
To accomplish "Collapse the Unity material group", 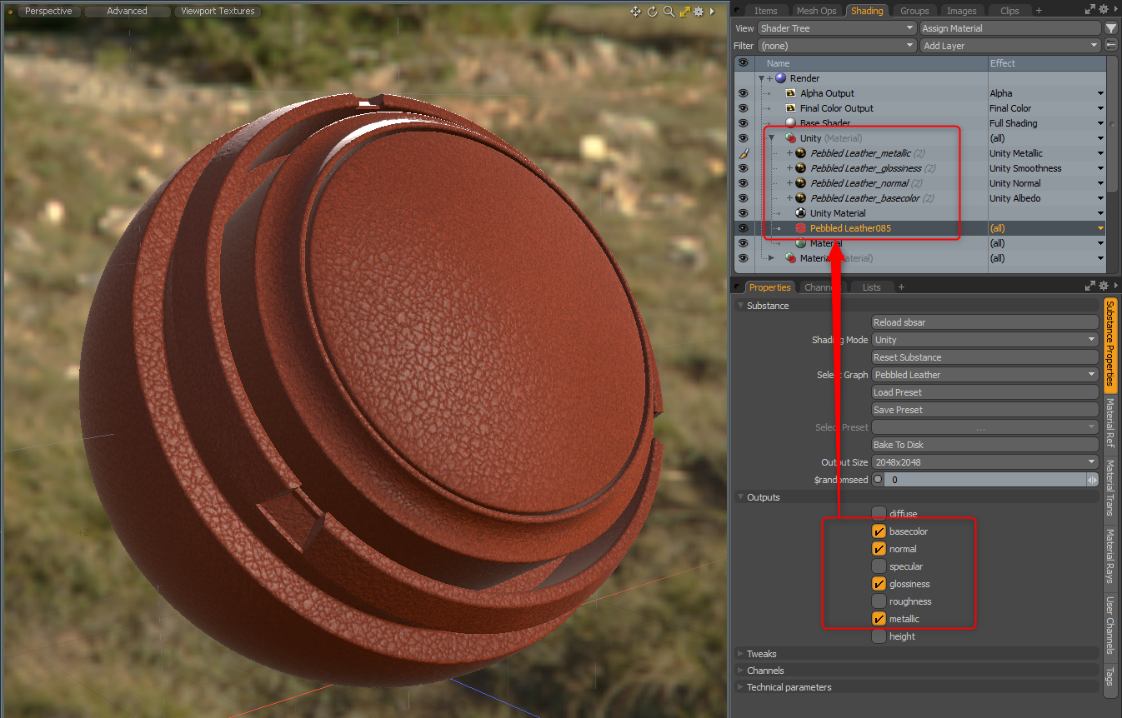I will click(x=770, y=137).
